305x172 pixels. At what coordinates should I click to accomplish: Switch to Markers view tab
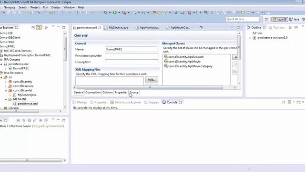tap(80, 102)
